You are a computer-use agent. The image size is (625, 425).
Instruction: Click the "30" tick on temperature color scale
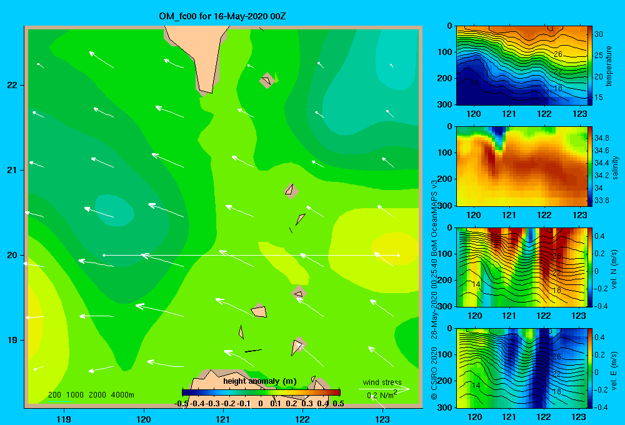click(x=599, y=34)
